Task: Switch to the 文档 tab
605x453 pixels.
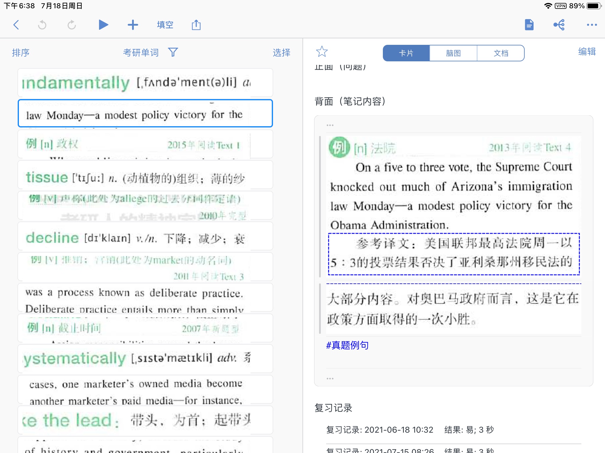Action: tap(501, 53)
